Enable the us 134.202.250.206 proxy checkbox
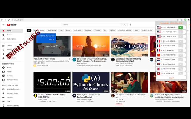 pos(181,32)
